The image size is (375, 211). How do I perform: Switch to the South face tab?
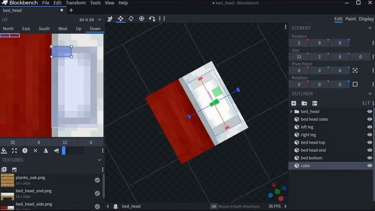(44, 29)
